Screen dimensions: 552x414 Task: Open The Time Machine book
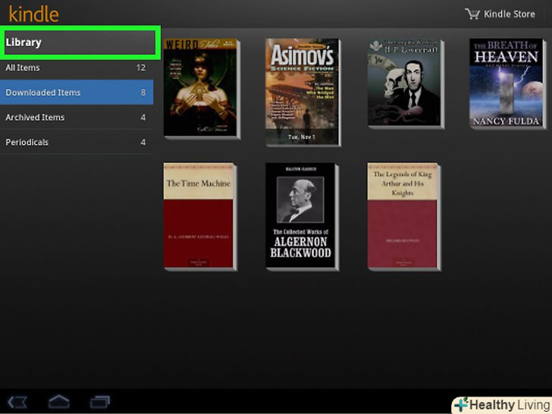(x=200, y=217)
